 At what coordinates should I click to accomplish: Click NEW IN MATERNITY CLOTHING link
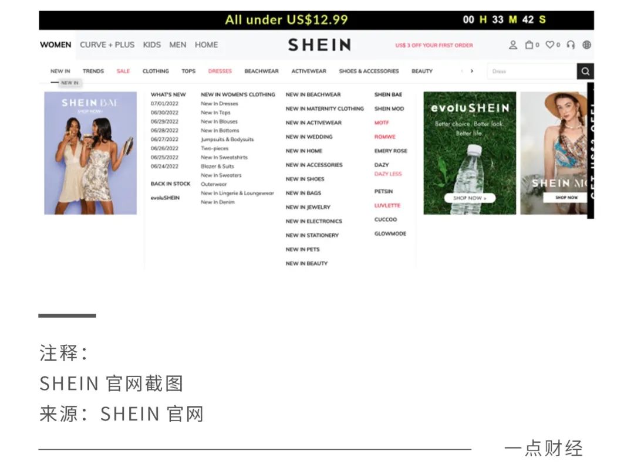coord(325,108)
